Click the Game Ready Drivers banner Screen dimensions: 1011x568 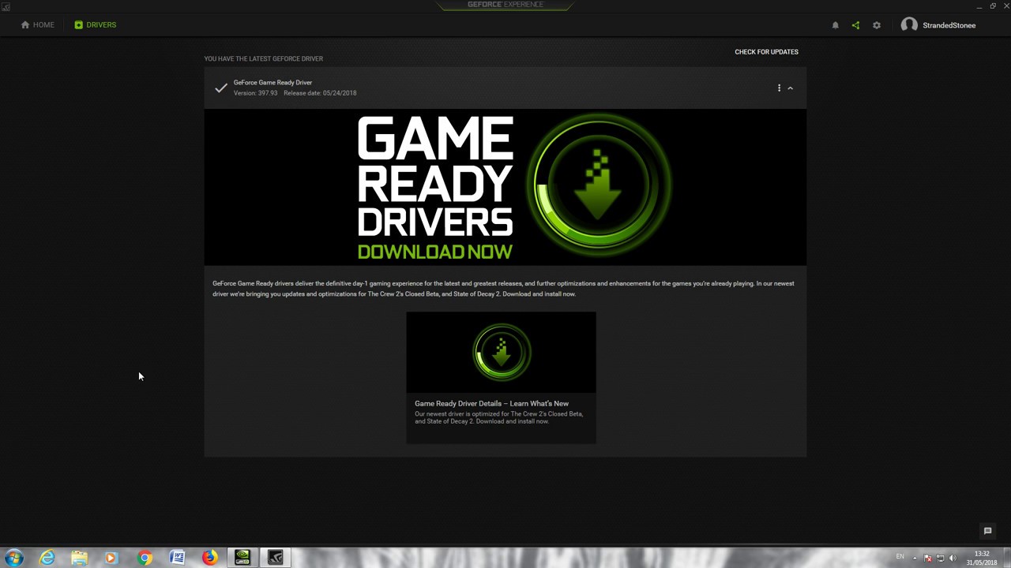[x=505, y=187]
